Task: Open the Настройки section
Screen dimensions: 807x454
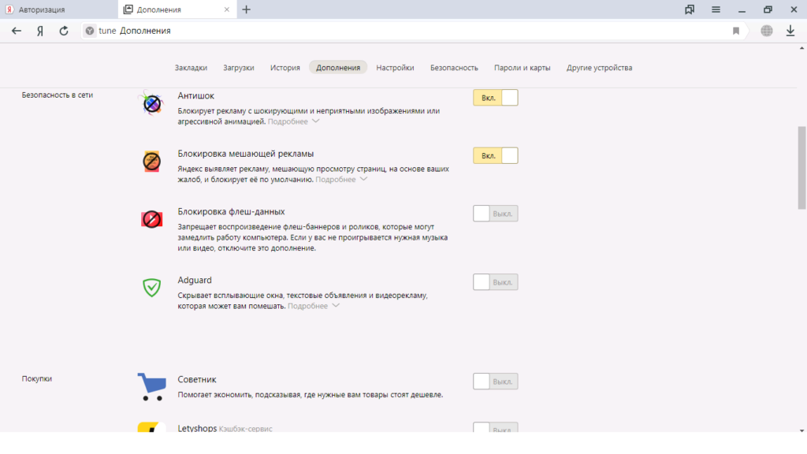Action: pos(395,68)
